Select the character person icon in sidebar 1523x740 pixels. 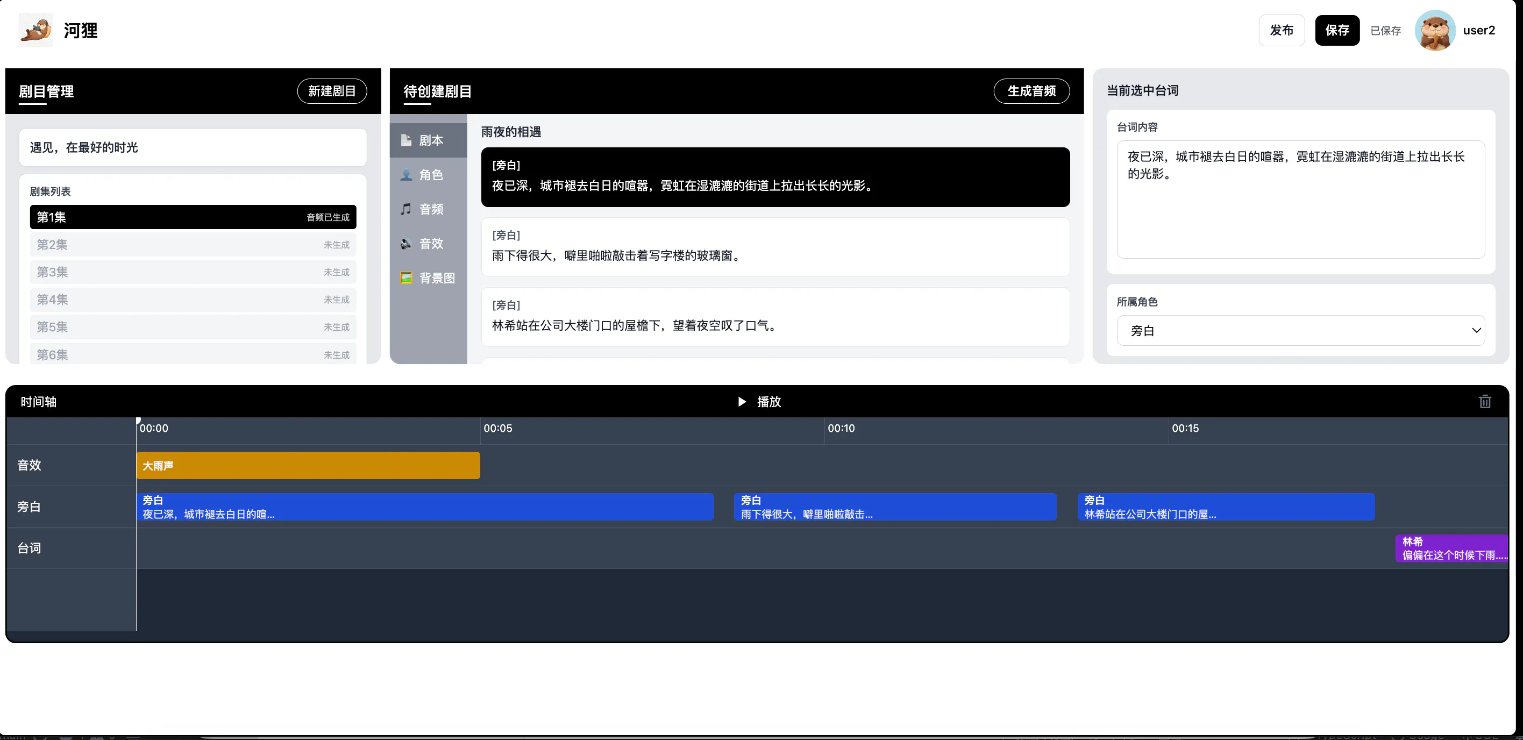(x=406, y=174)
